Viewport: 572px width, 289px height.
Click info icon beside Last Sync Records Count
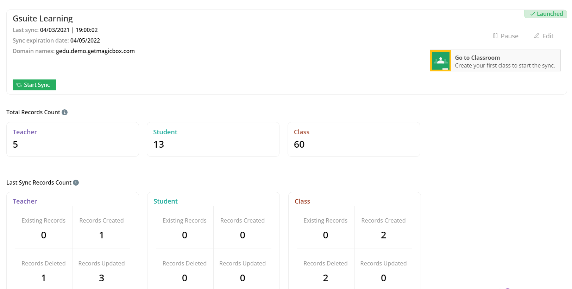point(76,182)
